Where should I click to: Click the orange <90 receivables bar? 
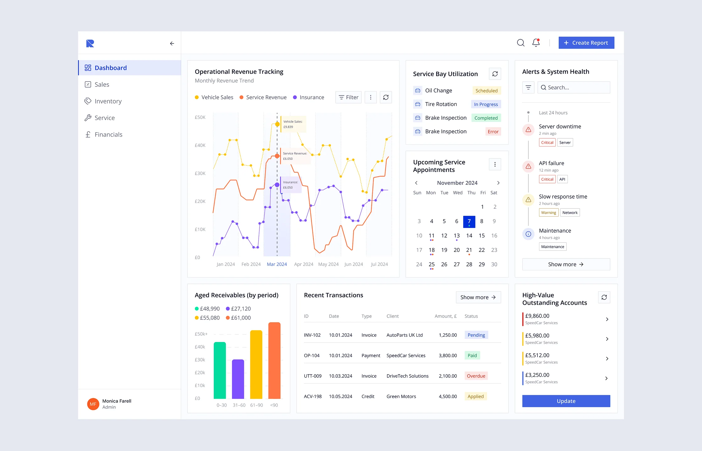pos(274,360)
